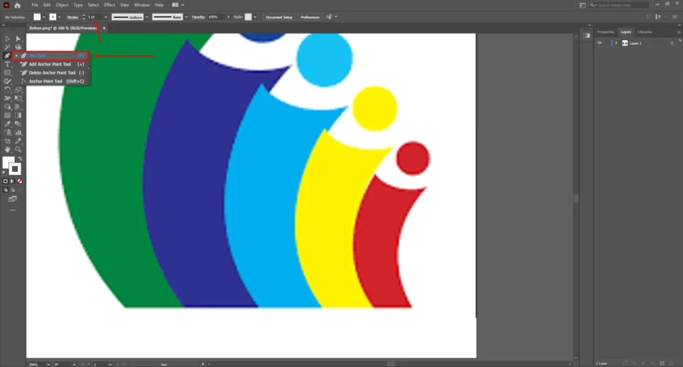
Task: Choose Add Anchor Point Tool
Action: [52, 65]
